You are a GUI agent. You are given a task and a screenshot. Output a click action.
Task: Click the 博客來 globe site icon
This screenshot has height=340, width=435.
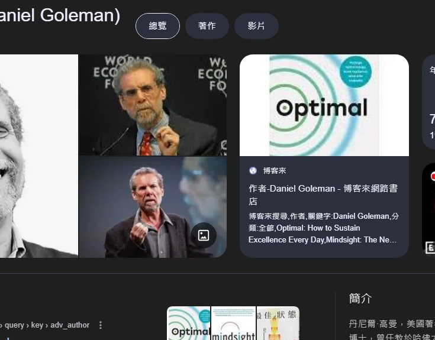coord(253,171)
